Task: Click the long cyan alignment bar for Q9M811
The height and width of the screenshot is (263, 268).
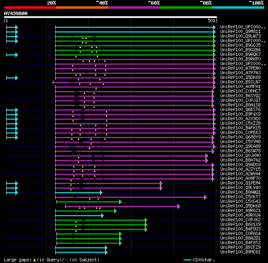Action: (x=135, y=32)
